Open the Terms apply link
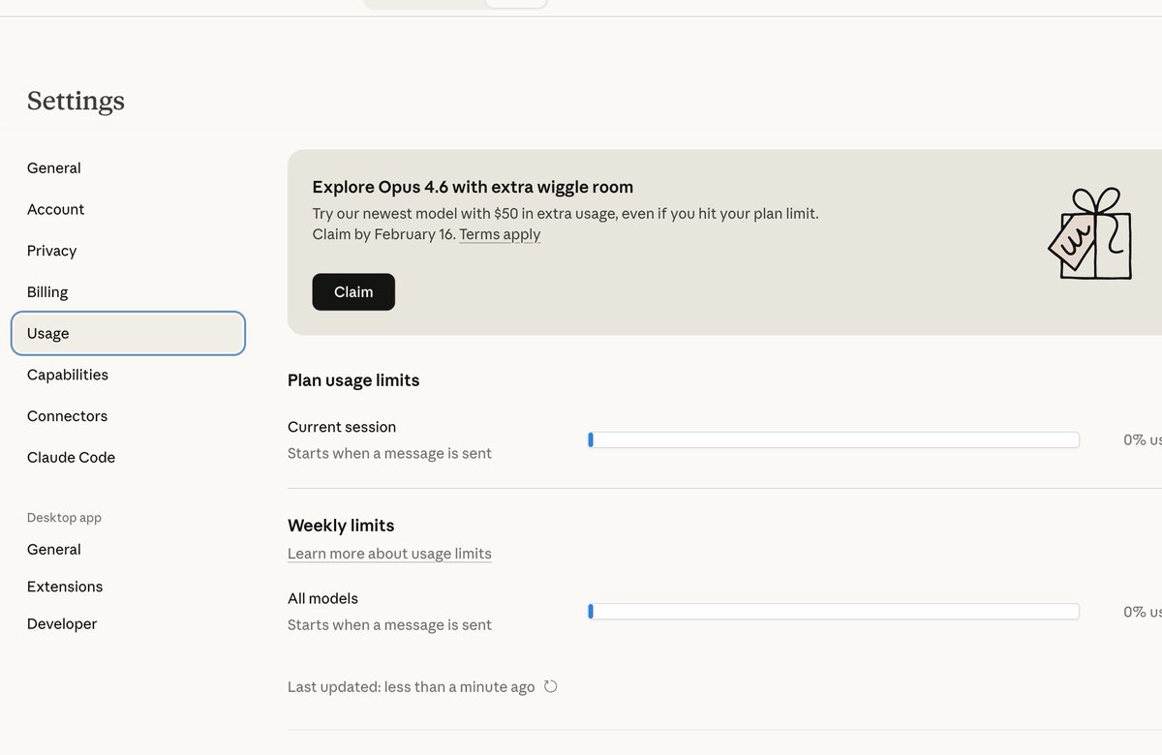Screen dimensions: 1162x755 pyautogui.click(x=500, y=234)
